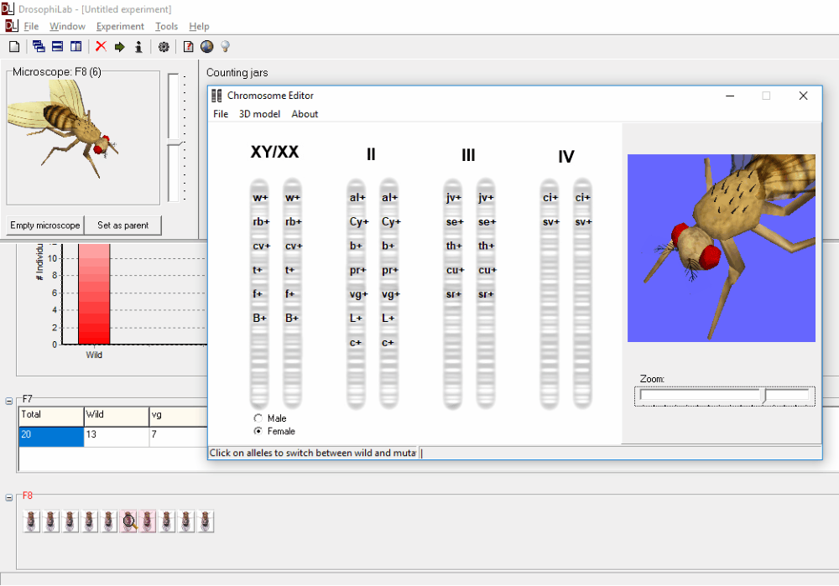Toggle sr+ allele on left chromosome III
The width and height of the screenshot is (839, 586).
[454, 294]
